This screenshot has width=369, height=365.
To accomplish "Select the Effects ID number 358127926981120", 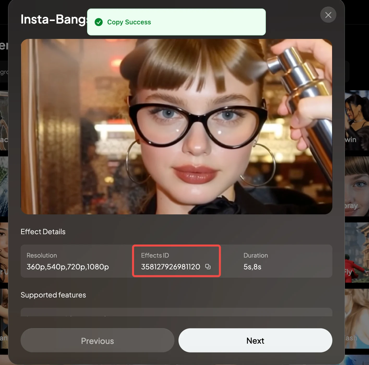I will pyautogui.click(x=171, y=267).
